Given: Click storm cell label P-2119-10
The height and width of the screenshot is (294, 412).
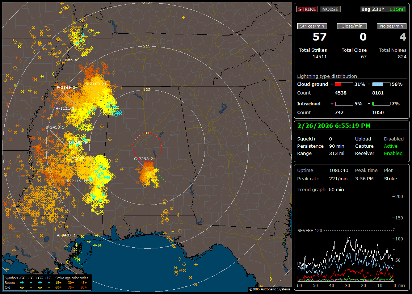Looking at the screenshot, I should 78,181.
